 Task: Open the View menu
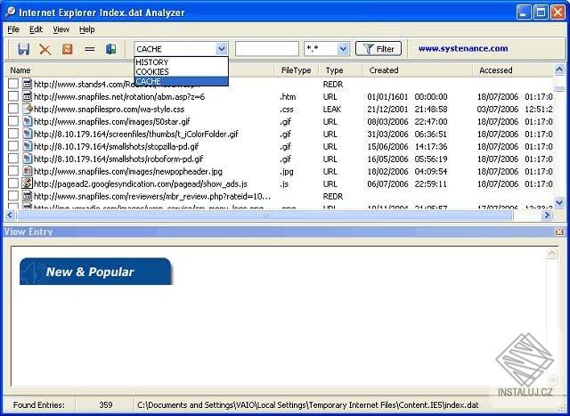point(61,29)
